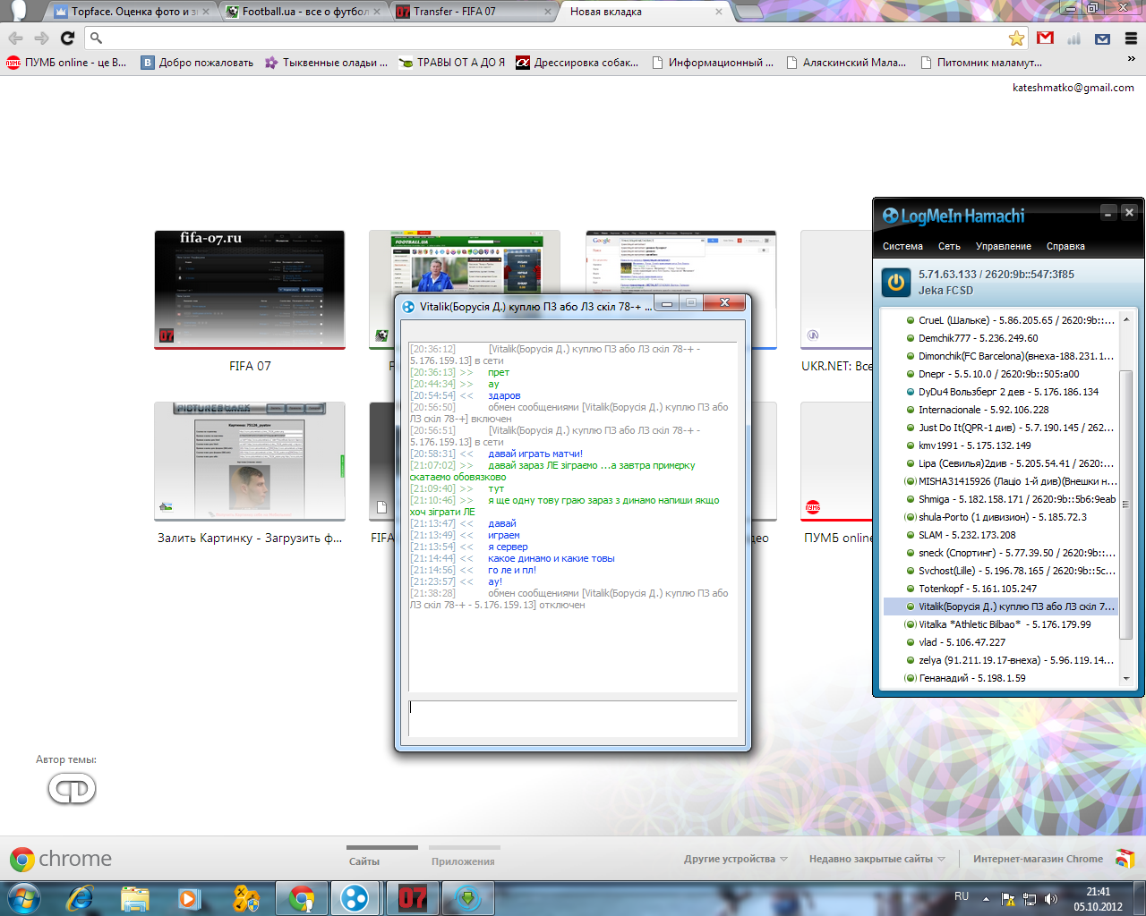Open the Gmail extension icon in toolbar
Screen dimensions: 1146x916
pyautogui.click(x=1045, y=38)
